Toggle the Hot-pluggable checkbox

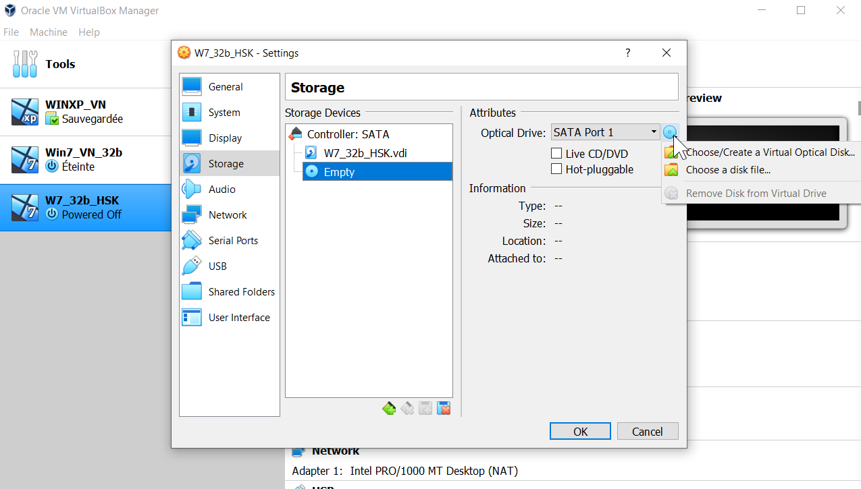[x=556, y=169]
